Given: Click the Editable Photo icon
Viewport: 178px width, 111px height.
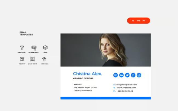Looking at the screenshot, I should coord(34,48).
